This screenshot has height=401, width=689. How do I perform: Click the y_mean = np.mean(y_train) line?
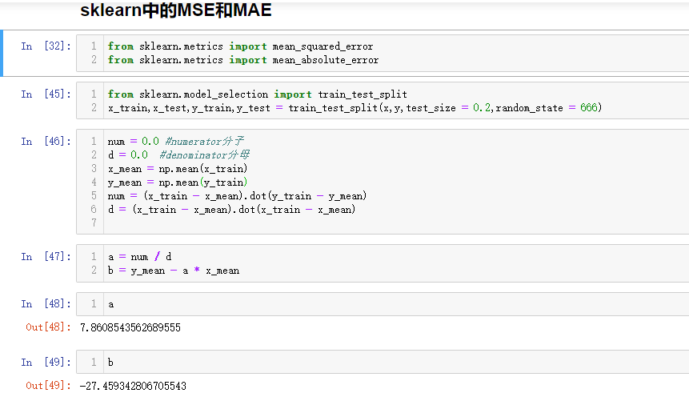(178, 182)
